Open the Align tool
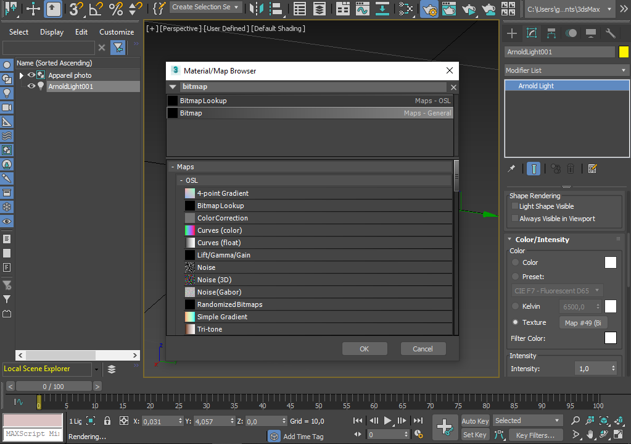The image size is (631, 444). point(276,9)
